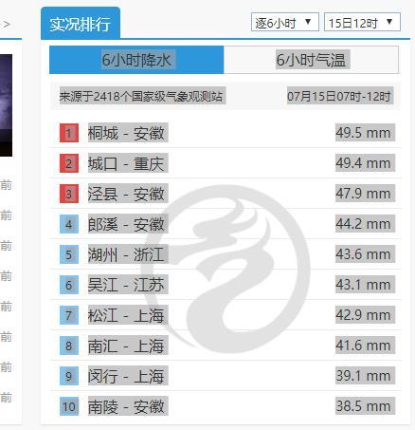The image size is (415, 430).
Task: Click rank badge number 4
Action: [x=69, y=224]
